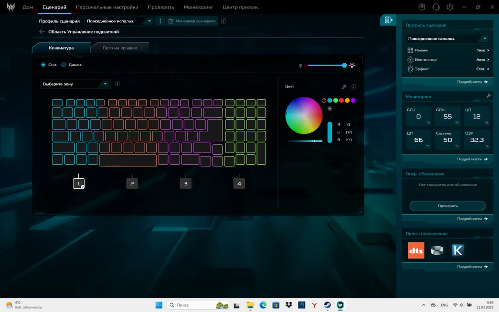Click Подробности link under Мониторинг panel
Viewport: 499px width, 312px height.
[472, 159]
